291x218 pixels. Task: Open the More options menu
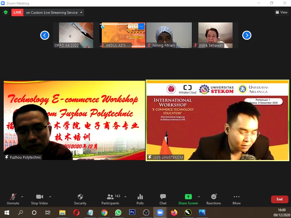pyautogui.click(x=237, y=199)
